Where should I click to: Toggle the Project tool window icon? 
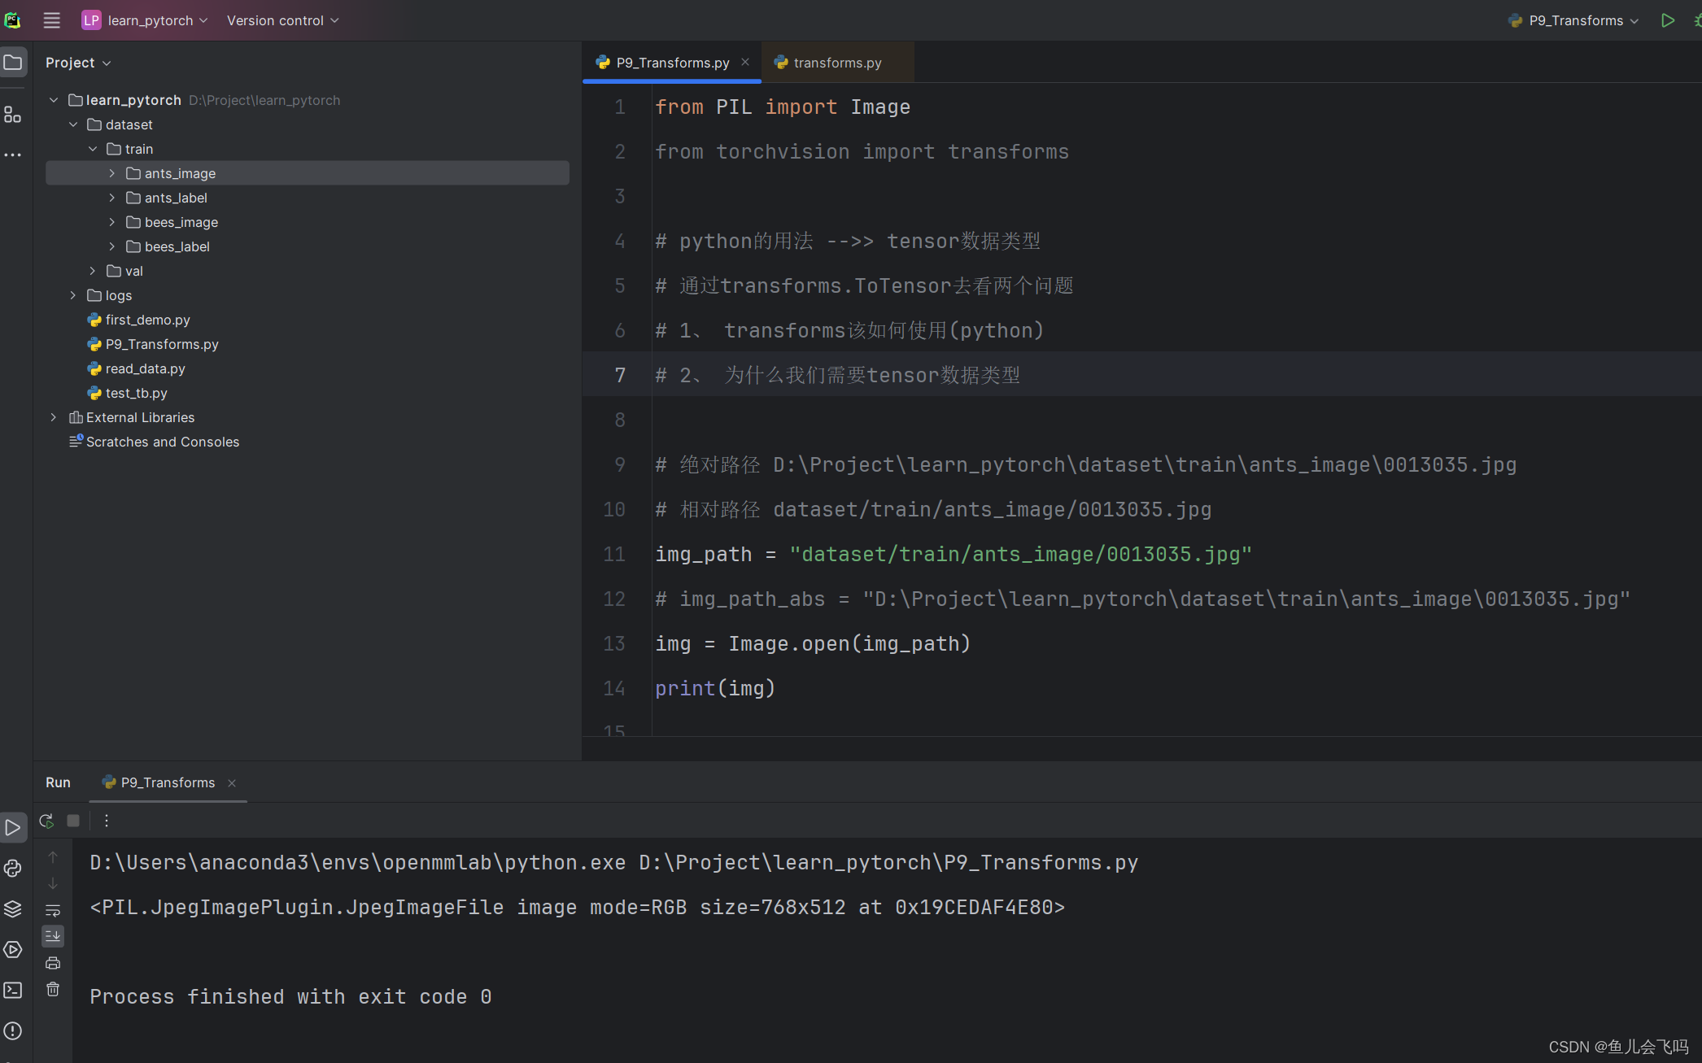point(13,62)
